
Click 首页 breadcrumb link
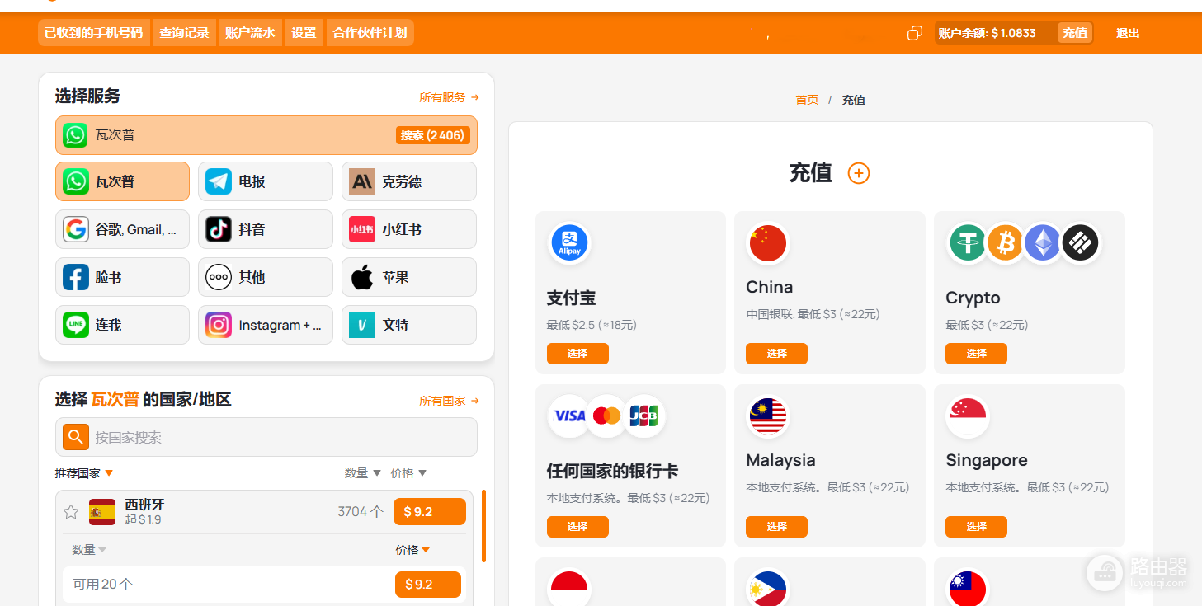pyautogui.click(x=807, y=100)
